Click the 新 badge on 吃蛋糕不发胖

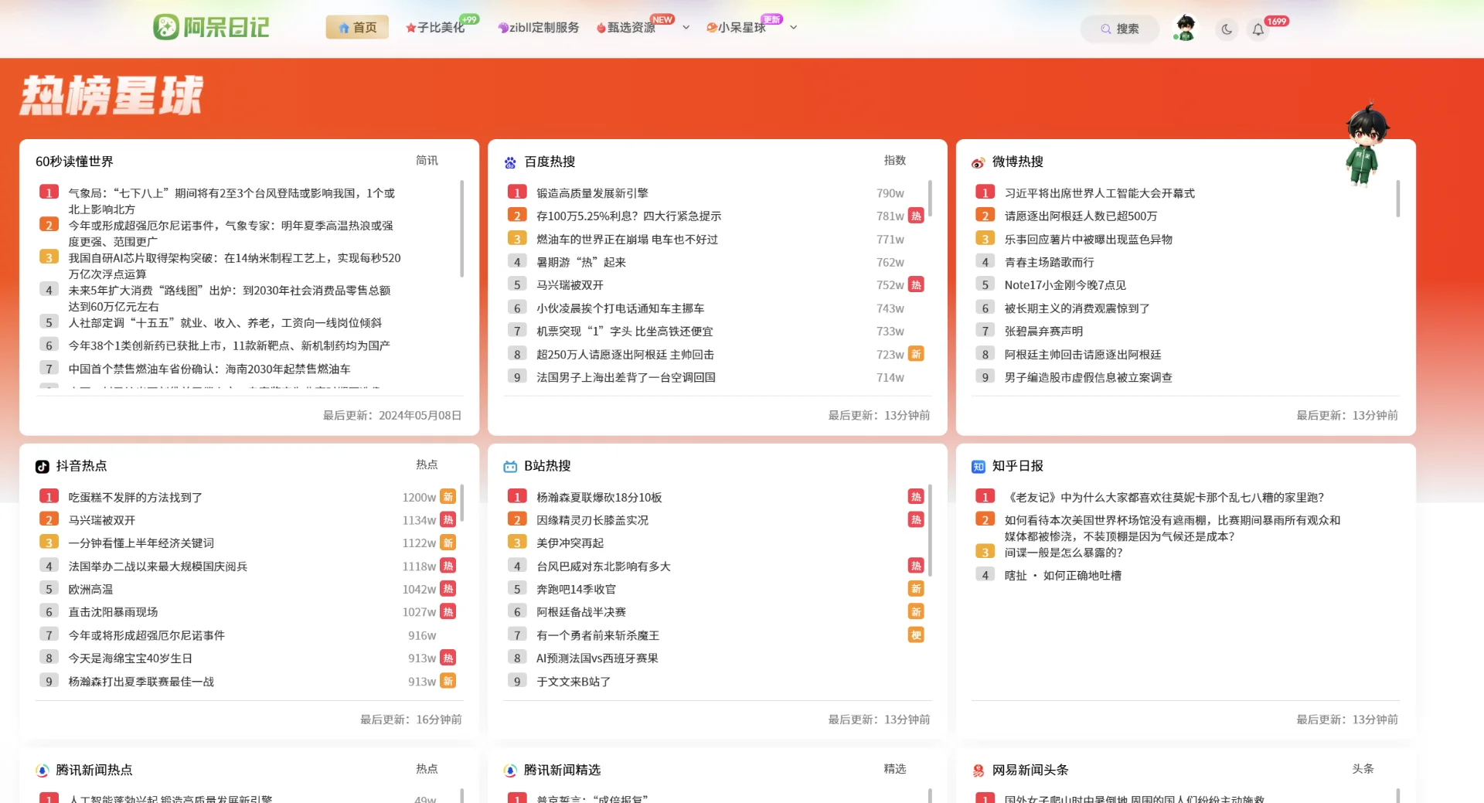[448, 497]
